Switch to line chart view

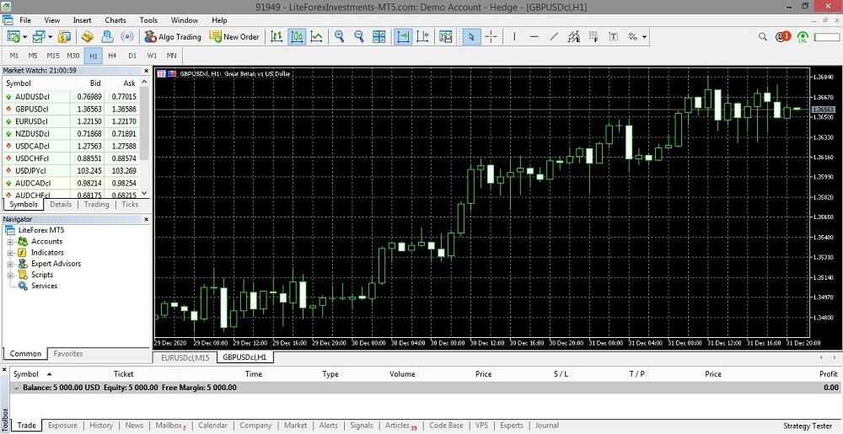(x=317, y=36)
